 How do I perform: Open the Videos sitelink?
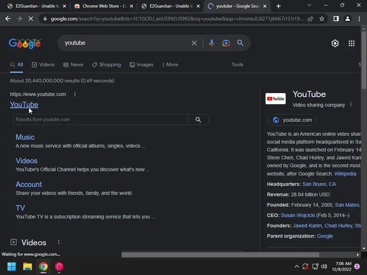click(x=27, y=161)
